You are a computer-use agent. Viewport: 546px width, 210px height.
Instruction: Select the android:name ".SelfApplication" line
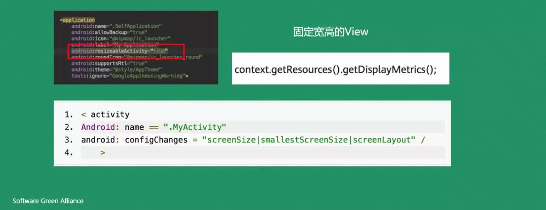117,26
